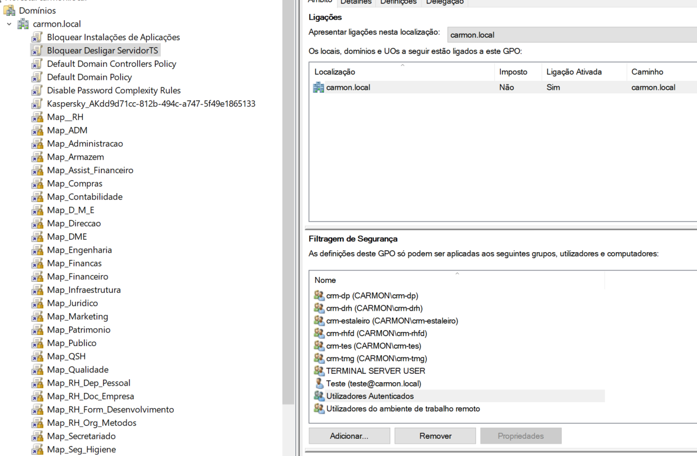Select Map_QSH in the tree
The width and height of the screenshot is (697, 456).
(x=66, y=357)
